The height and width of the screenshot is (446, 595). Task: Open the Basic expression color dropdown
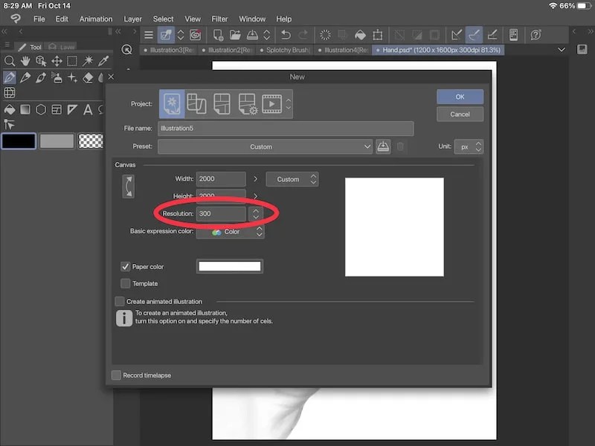point(231,231)
